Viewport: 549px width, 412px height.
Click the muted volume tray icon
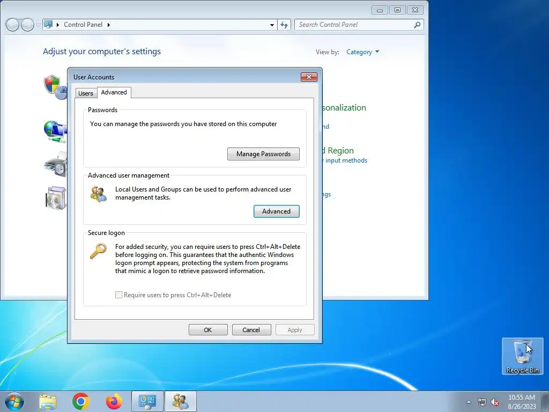click(495, 402)
